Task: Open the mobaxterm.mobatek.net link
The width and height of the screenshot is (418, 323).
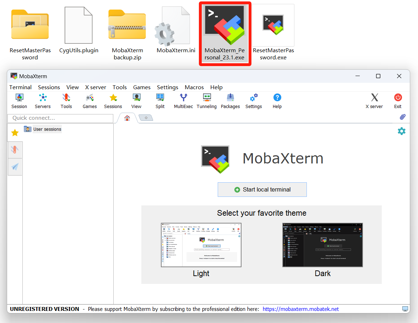Action: (x=301, y=309)
